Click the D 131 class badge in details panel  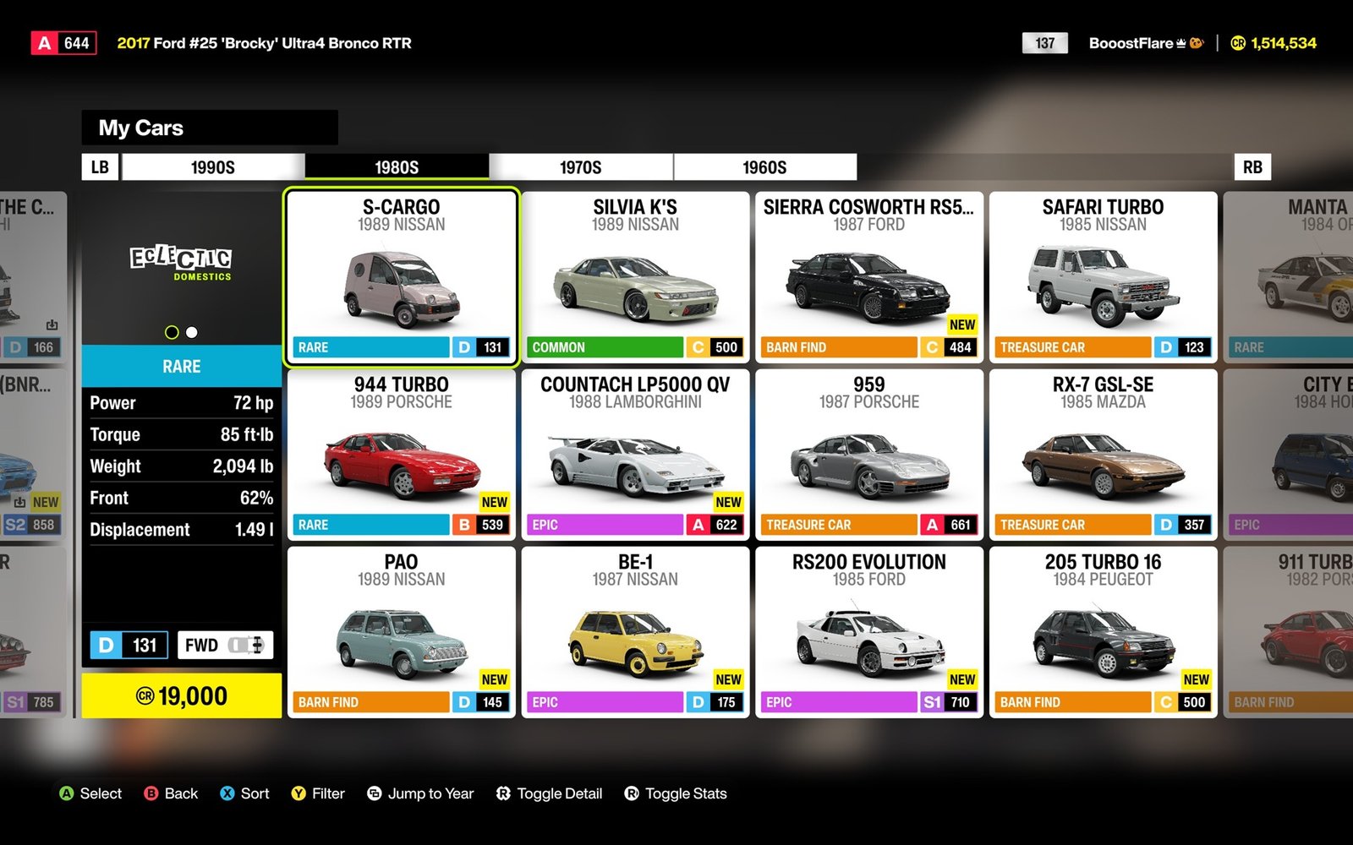coord(129,646)
